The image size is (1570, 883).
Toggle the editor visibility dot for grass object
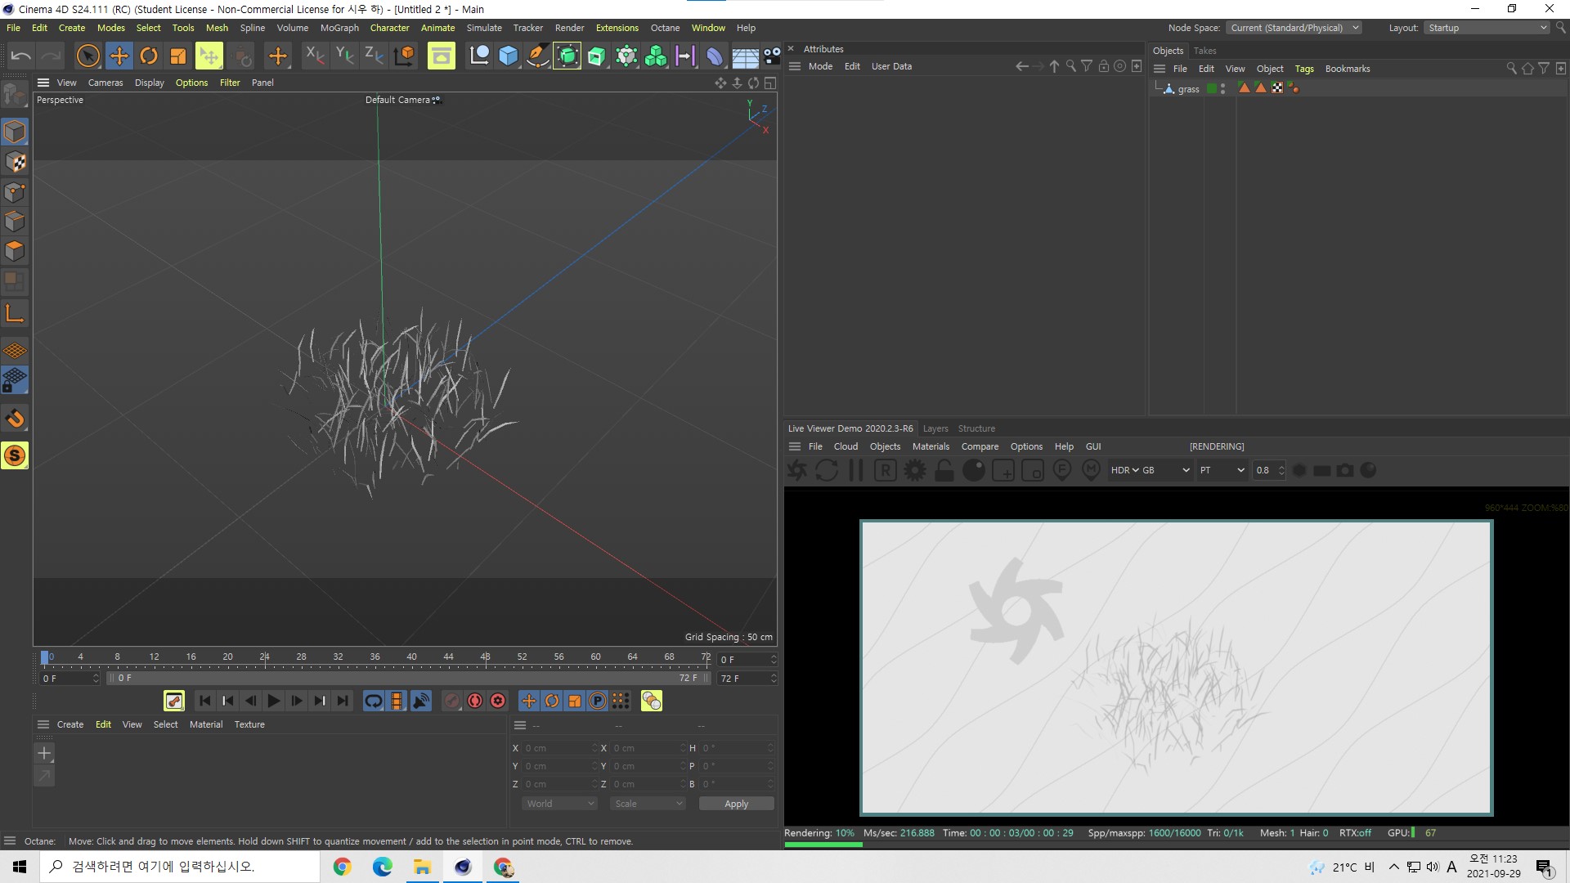pos(1223,84)
